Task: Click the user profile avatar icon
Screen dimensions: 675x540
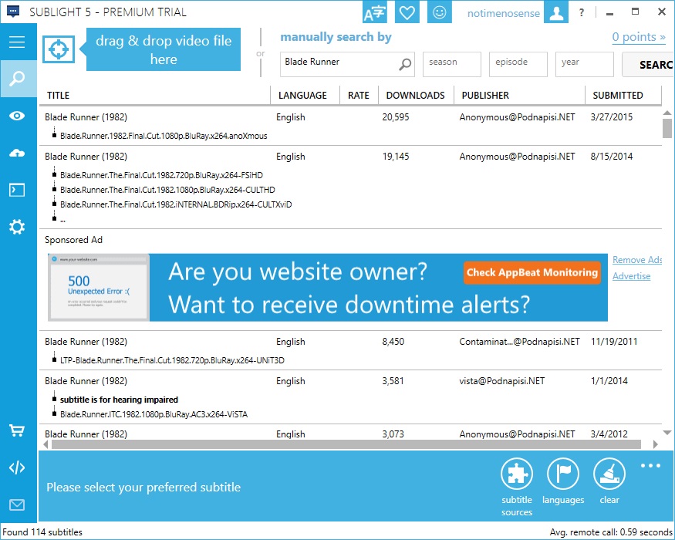Action: (x=556, y=12)
